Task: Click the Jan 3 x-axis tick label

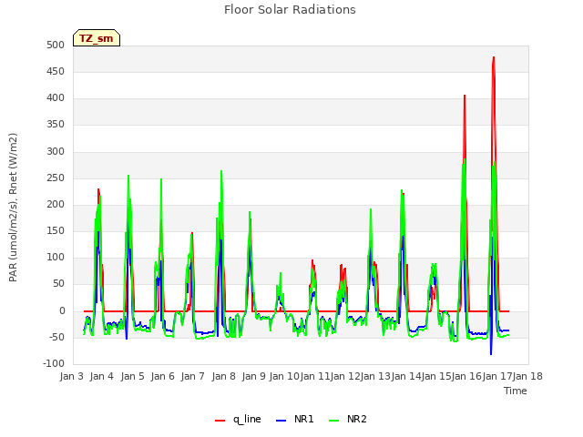Action: coord(72,376)
